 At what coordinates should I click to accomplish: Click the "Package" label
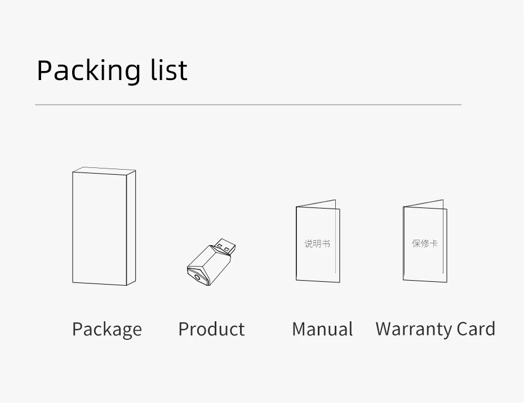pos(106,329)
